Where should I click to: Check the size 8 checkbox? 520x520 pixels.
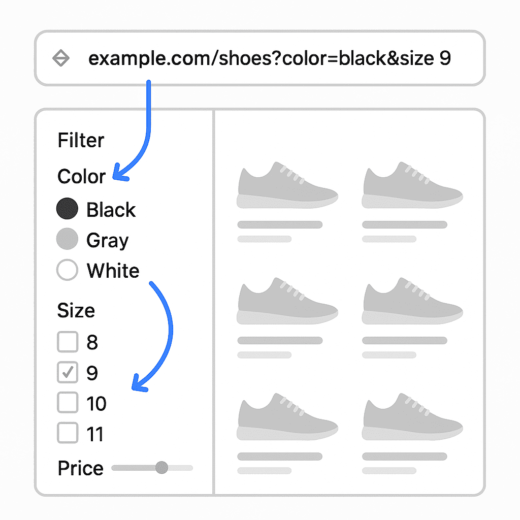tap(68, 342)
